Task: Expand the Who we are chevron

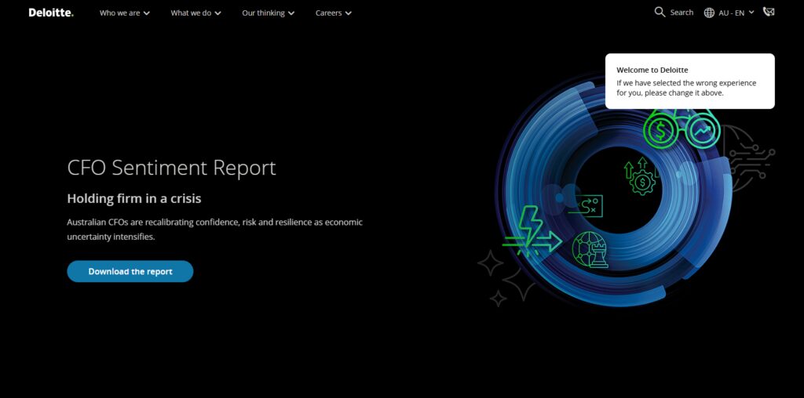Action: pyautogui.click(x=147, y=13)
